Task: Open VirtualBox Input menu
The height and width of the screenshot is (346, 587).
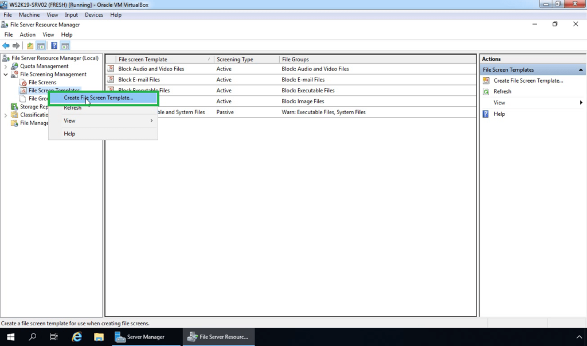Action: (x=71, y=14)
